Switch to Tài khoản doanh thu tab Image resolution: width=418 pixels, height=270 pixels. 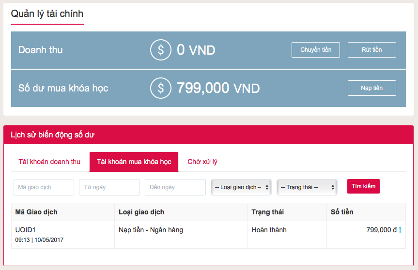(x=49, y=162)
